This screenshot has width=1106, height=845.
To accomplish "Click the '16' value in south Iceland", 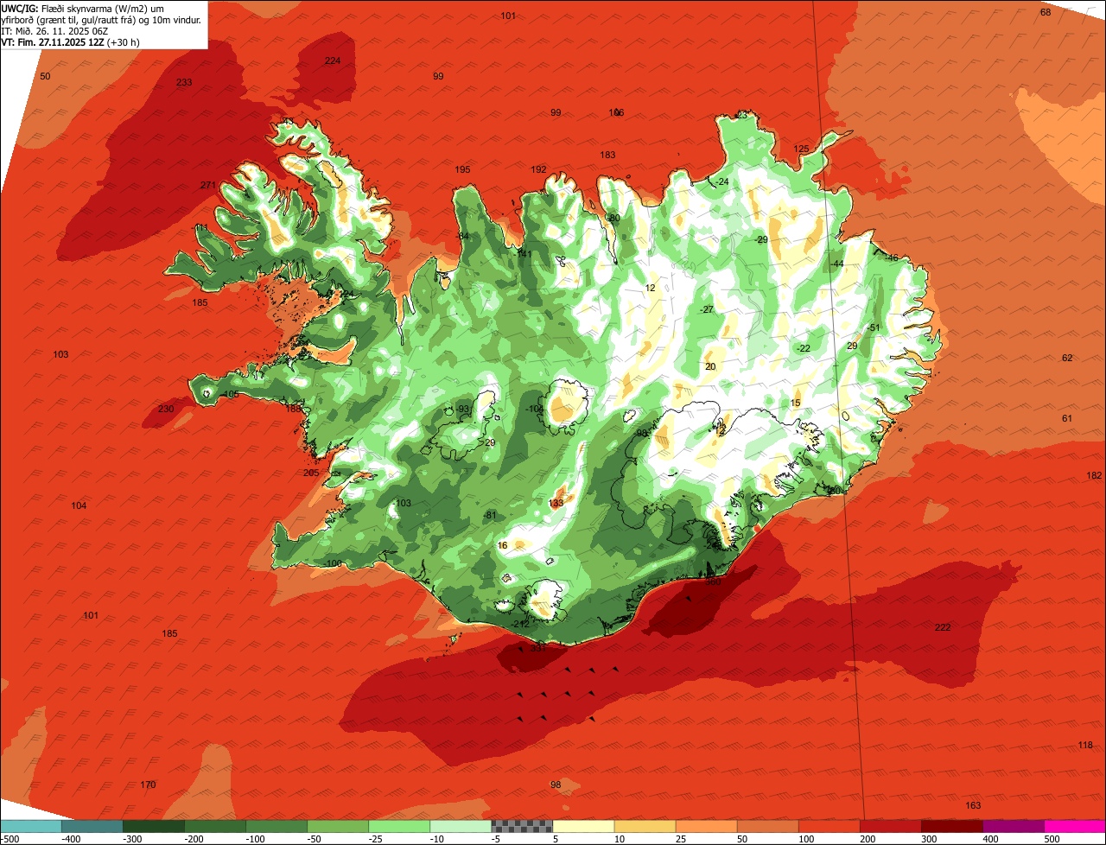I will point(503,545).
